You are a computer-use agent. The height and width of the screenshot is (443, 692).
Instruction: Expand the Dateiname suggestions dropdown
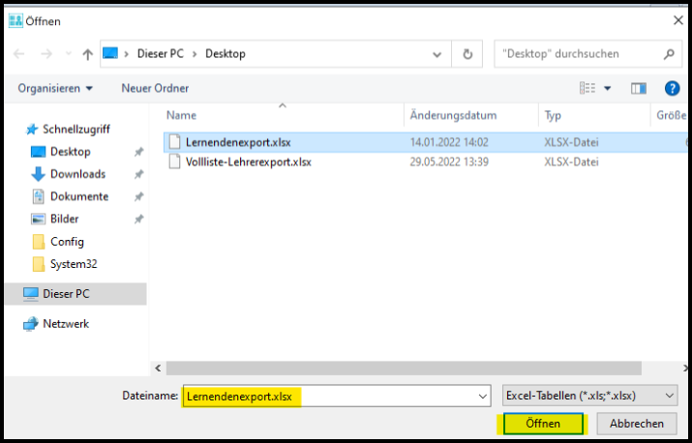click(482, 396)
